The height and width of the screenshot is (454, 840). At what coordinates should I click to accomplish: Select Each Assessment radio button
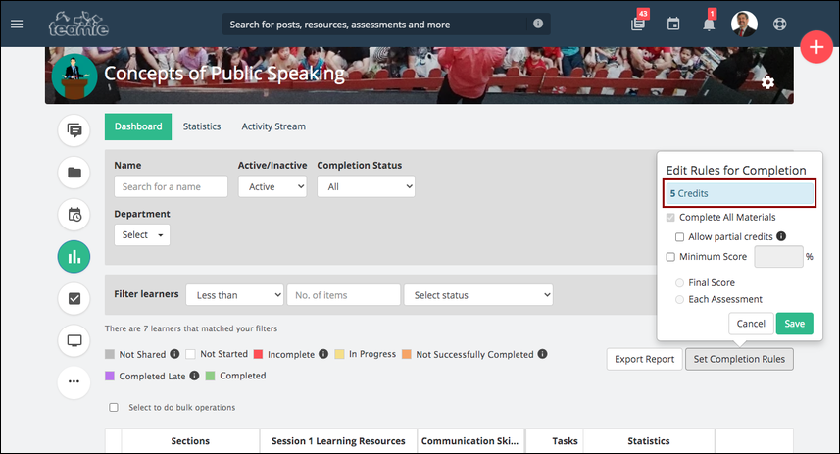679,300
